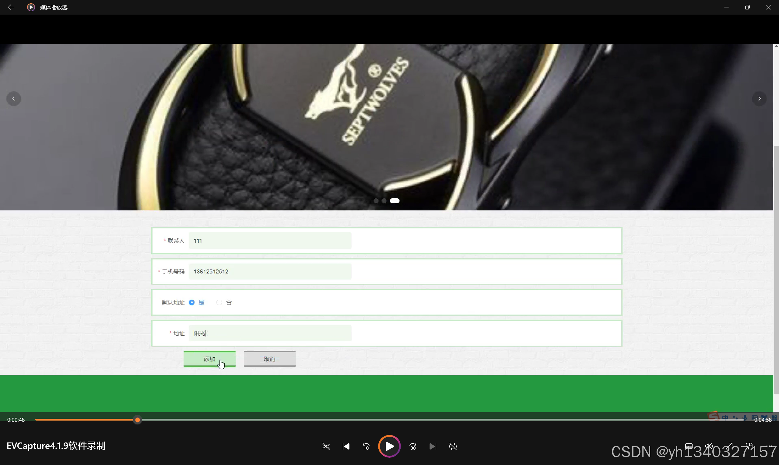This screenshot has height=465, width=779.
Task: Click the play button
Action: pos(389,446)
